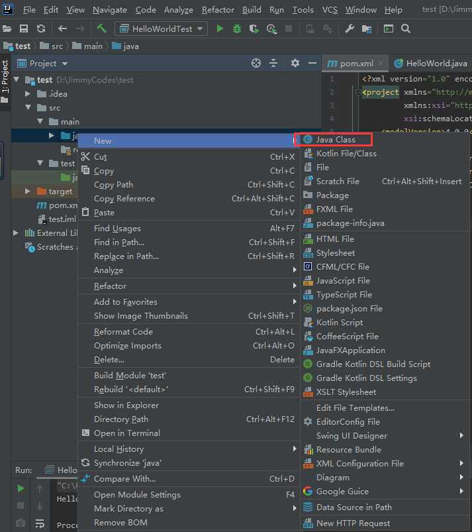Screen dimensions: 472x532
Task: Toggle the 1: Project side tool tab
Action: 5,81
